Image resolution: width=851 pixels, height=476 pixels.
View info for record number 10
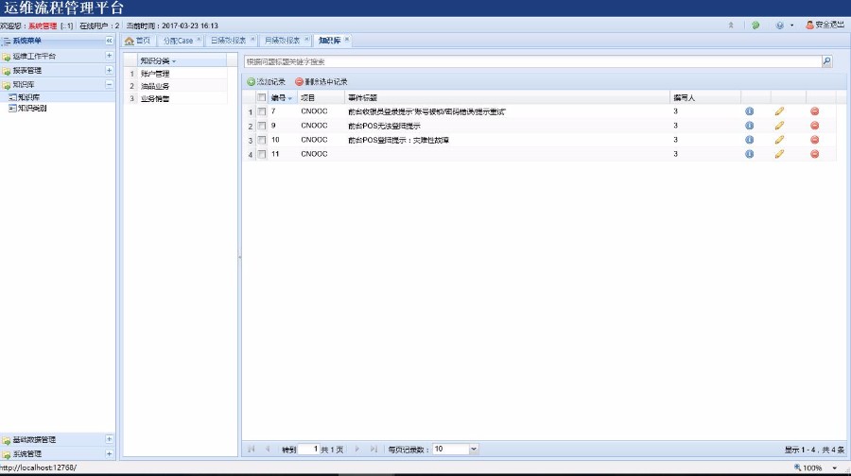click(750, 140)
